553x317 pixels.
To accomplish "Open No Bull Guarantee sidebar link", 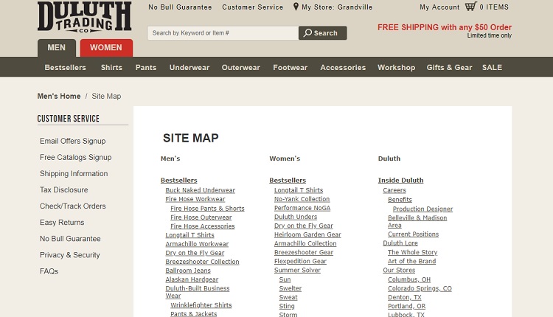I will pos(70,239).
